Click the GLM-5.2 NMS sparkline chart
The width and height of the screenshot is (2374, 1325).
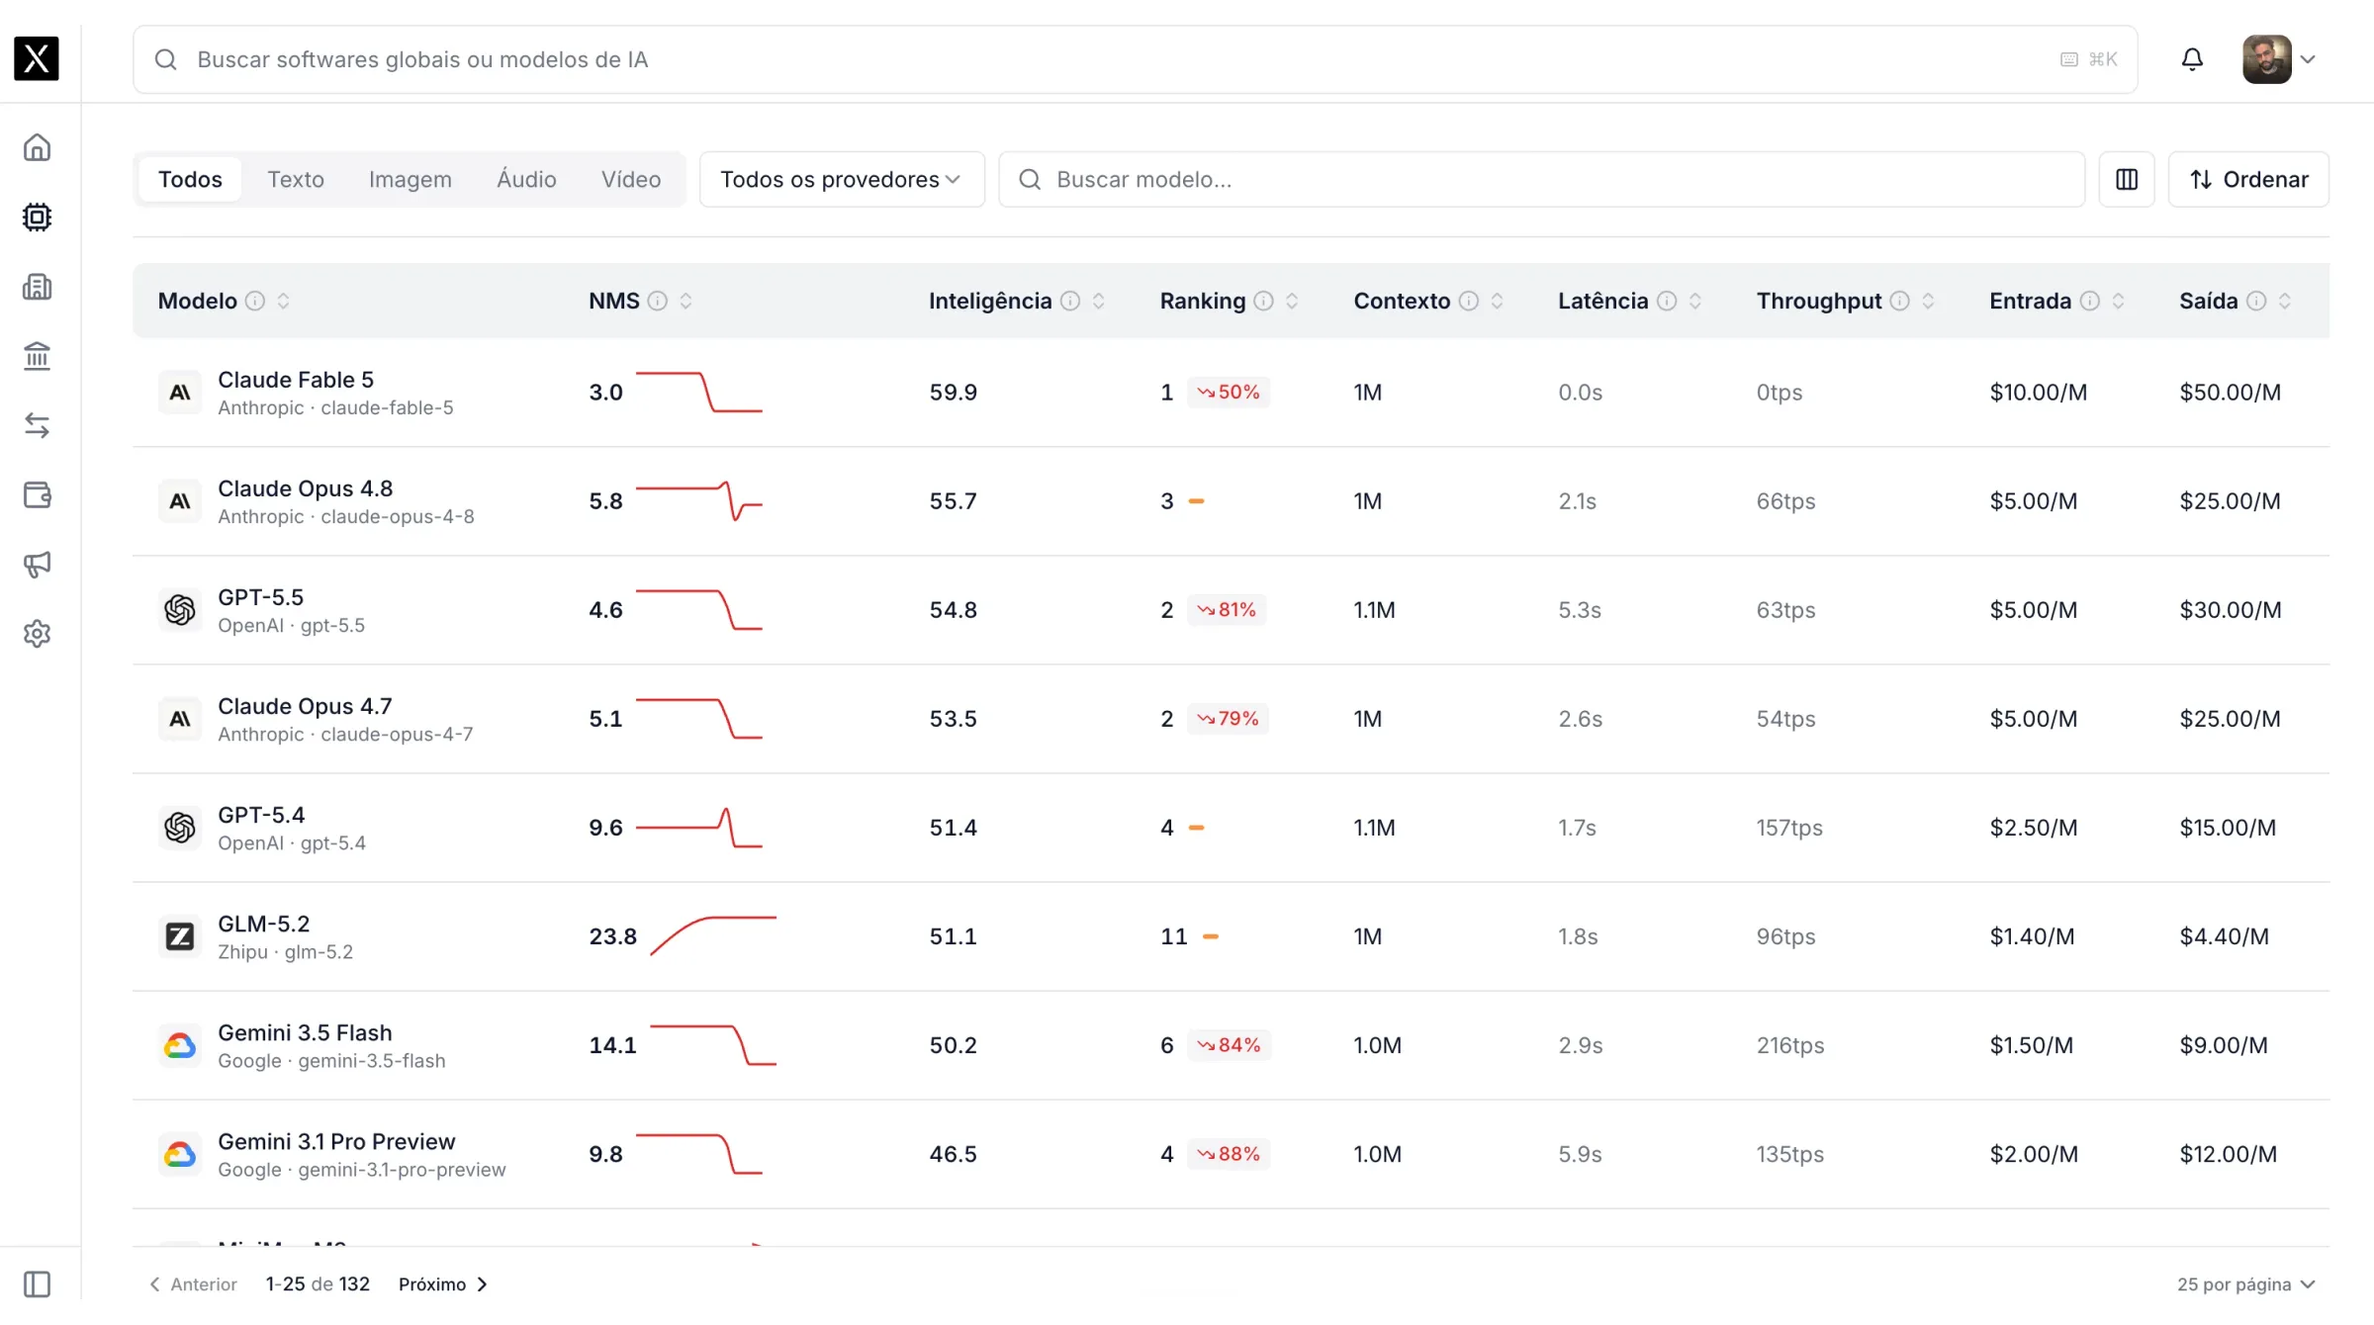[x=713, y=935]
